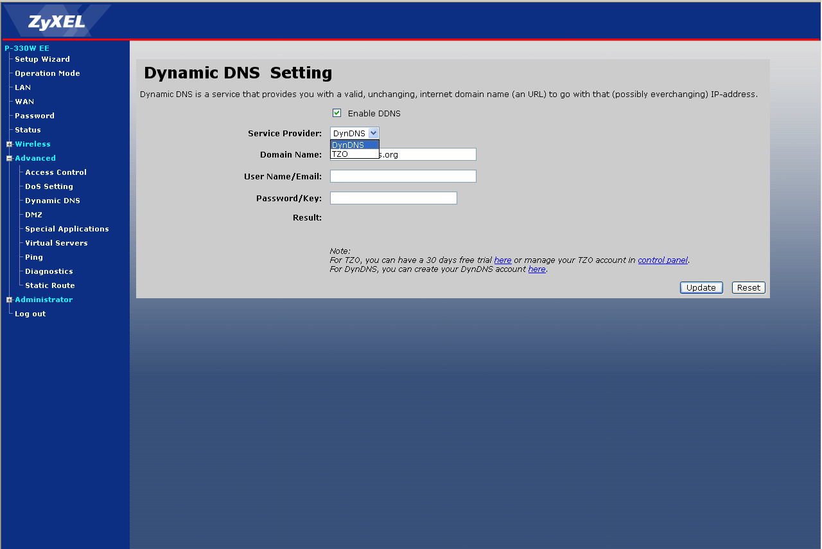Focus the Domain Name input field
The width and height of the screenshot is (822, 549).
click(x=403, y=154)
